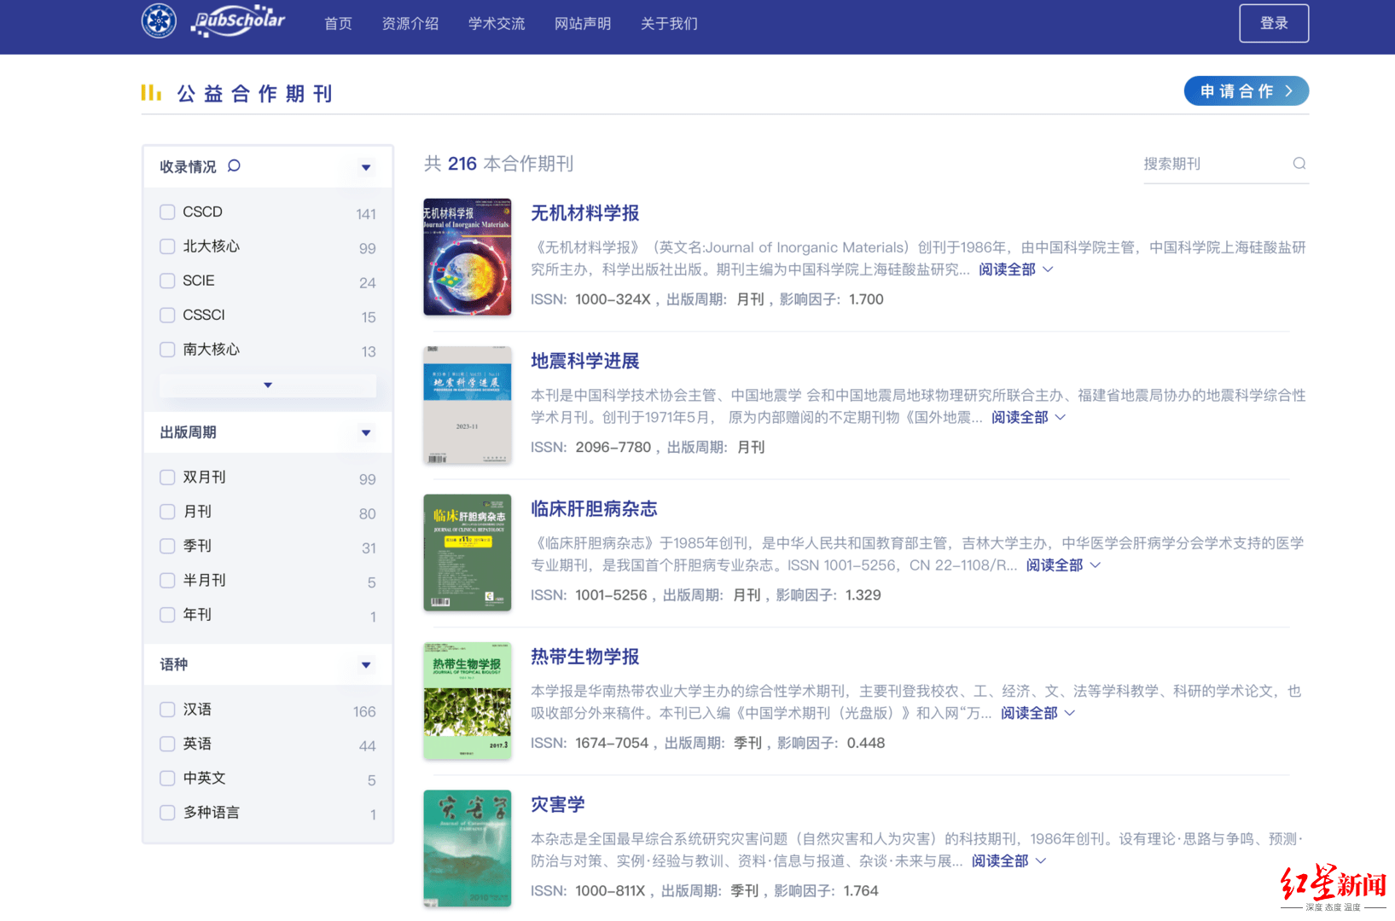
Task: Open 首页 in top navigation
Action: click(338, 24)
